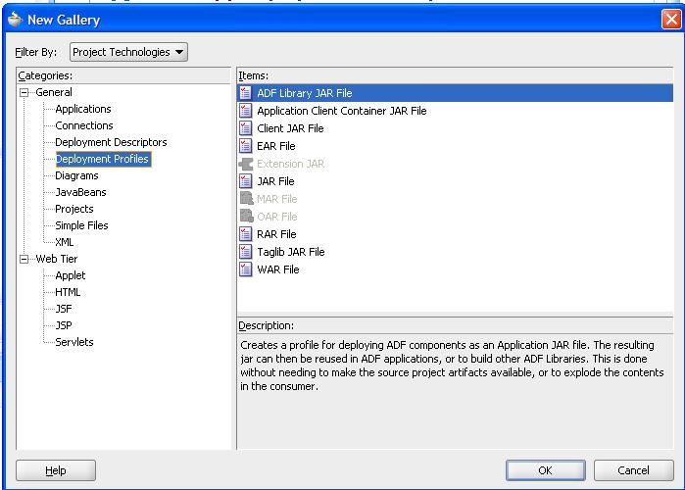Screen dimensions: 685x490
Task: Select JSF category
Action: (x=64, y=309)
